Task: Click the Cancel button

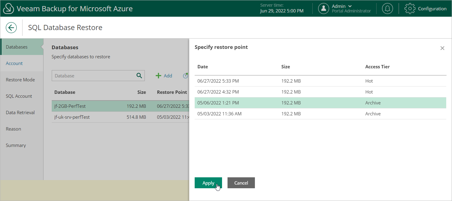Action: (x=241, y=183)
